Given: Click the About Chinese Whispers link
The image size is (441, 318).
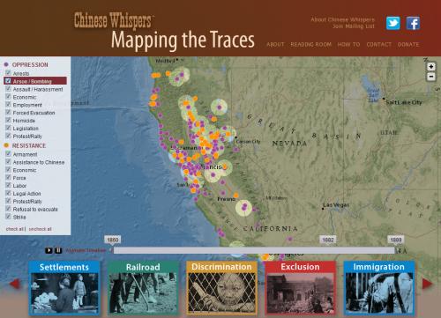Looking at the screenshot, I should click(x=342, y=19).
